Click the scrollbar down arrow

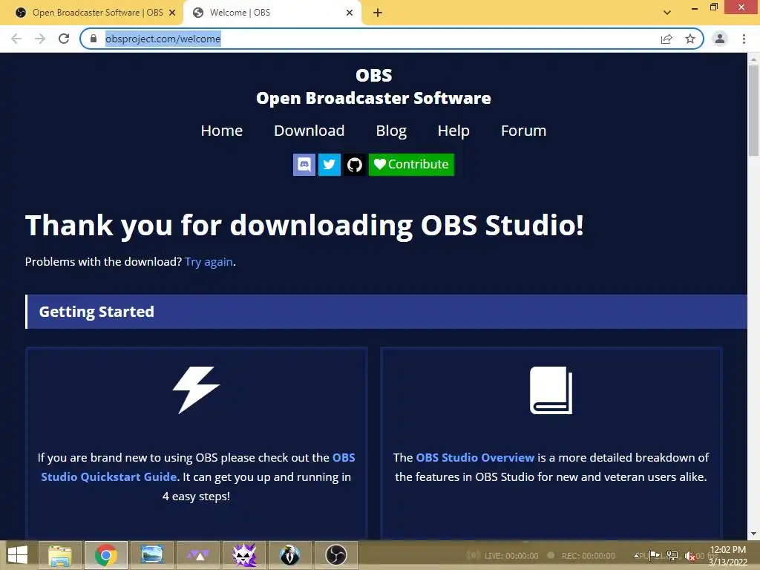(x=754, y=534)
